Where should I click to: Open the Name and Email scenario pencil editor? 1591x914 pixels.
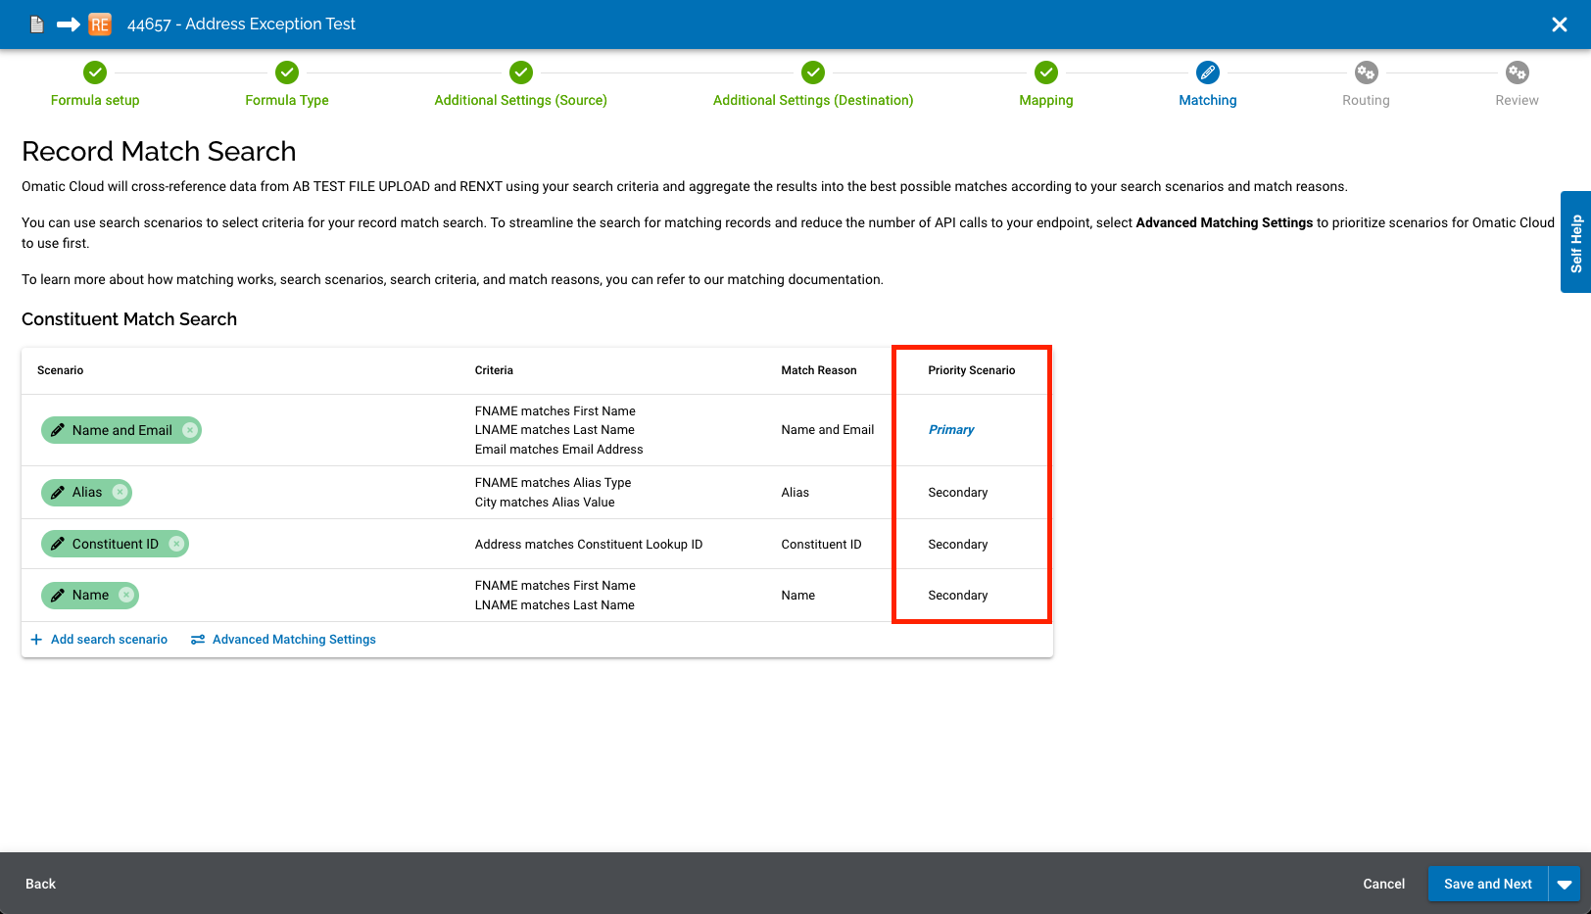[x=58, y=430]
